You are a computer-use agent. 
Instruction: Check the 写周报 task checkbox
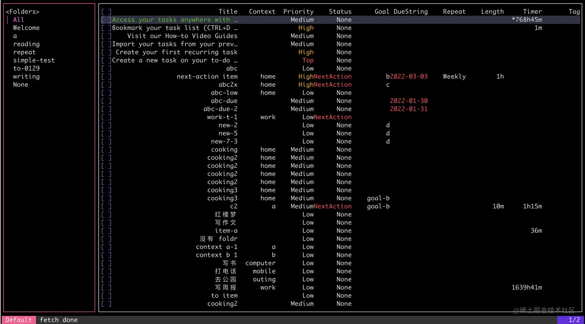click(106, 288)
